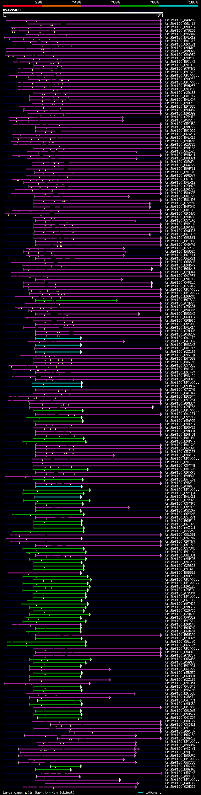
Task: Select the UniRef100_A2Q1B8 label
Action: click(180, 93)
